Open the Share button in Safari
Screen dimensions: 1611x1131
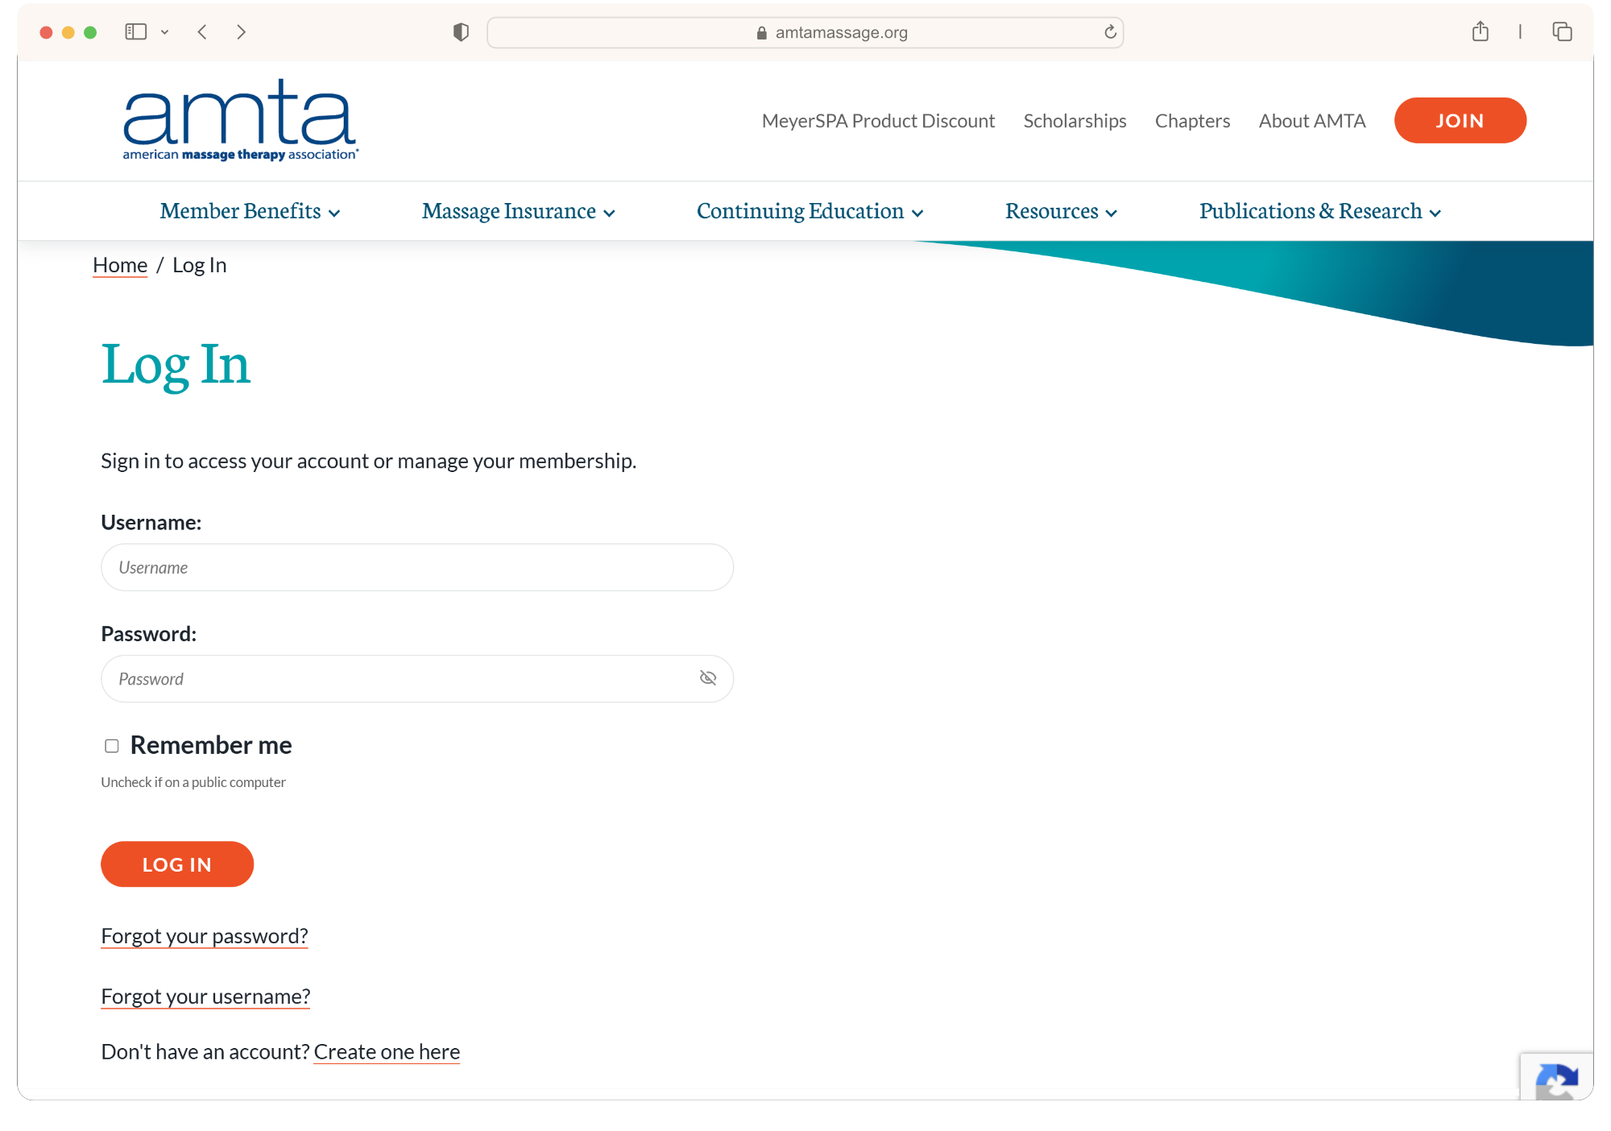[x=1480, y=31]
